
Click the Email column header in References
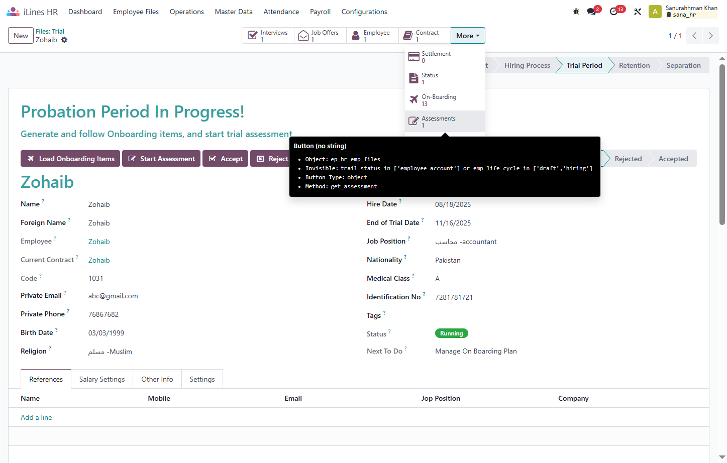click(293, 398)
